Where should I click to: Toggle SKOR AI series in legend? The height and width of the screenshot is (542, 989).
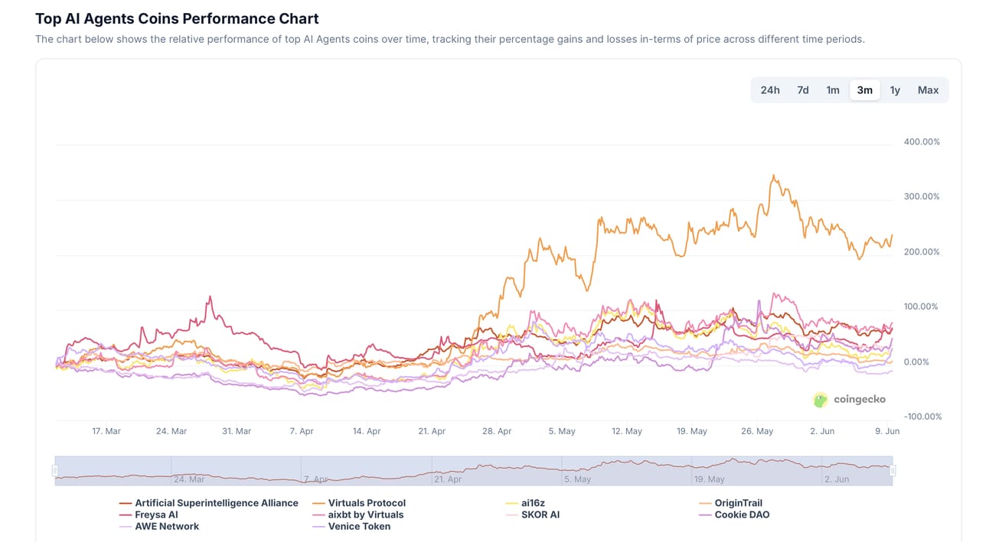tap(533, 514)
